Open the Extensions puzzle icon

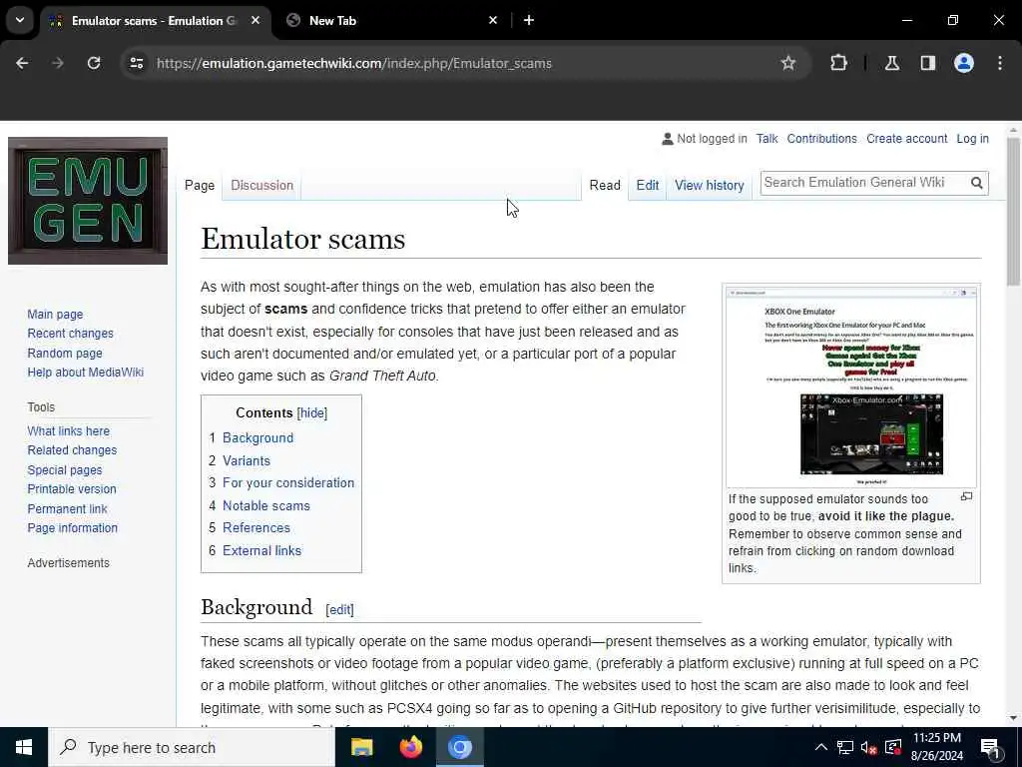pos(838,63)
